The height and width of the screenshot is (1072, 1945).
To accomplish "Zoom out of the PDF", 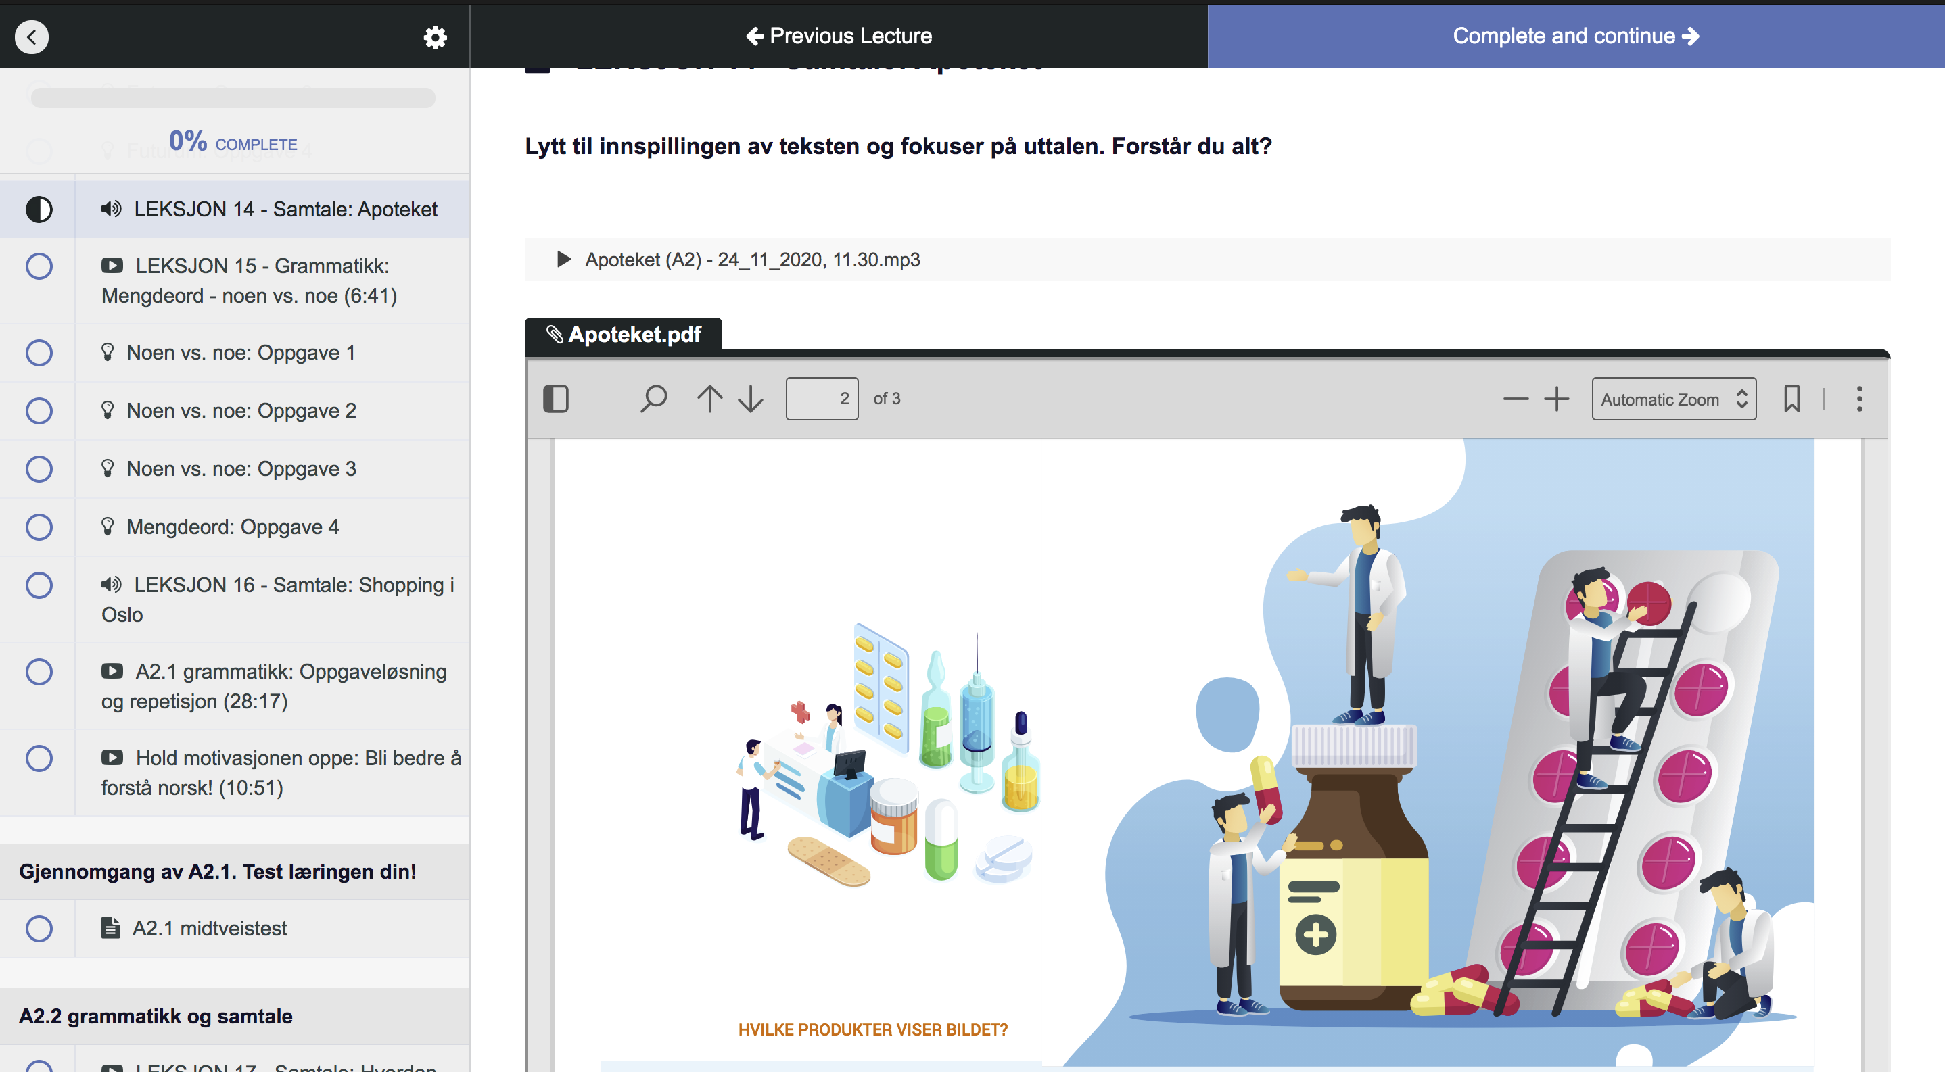I will (x=1516, y=398).
